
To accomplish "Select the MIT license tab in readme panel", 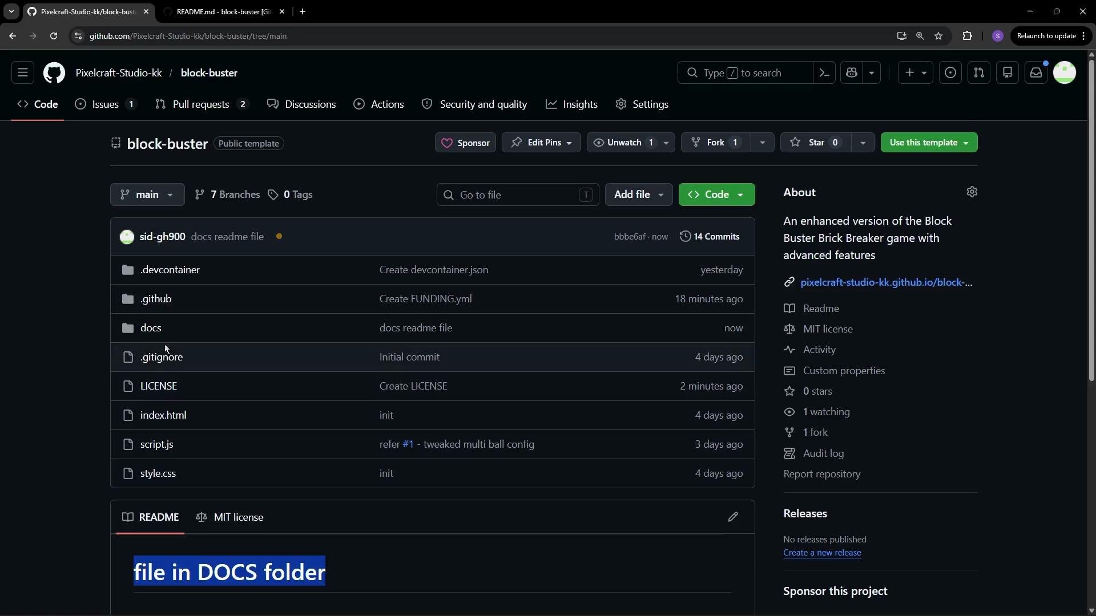I will pyautogui.click(x=229, y=517).
